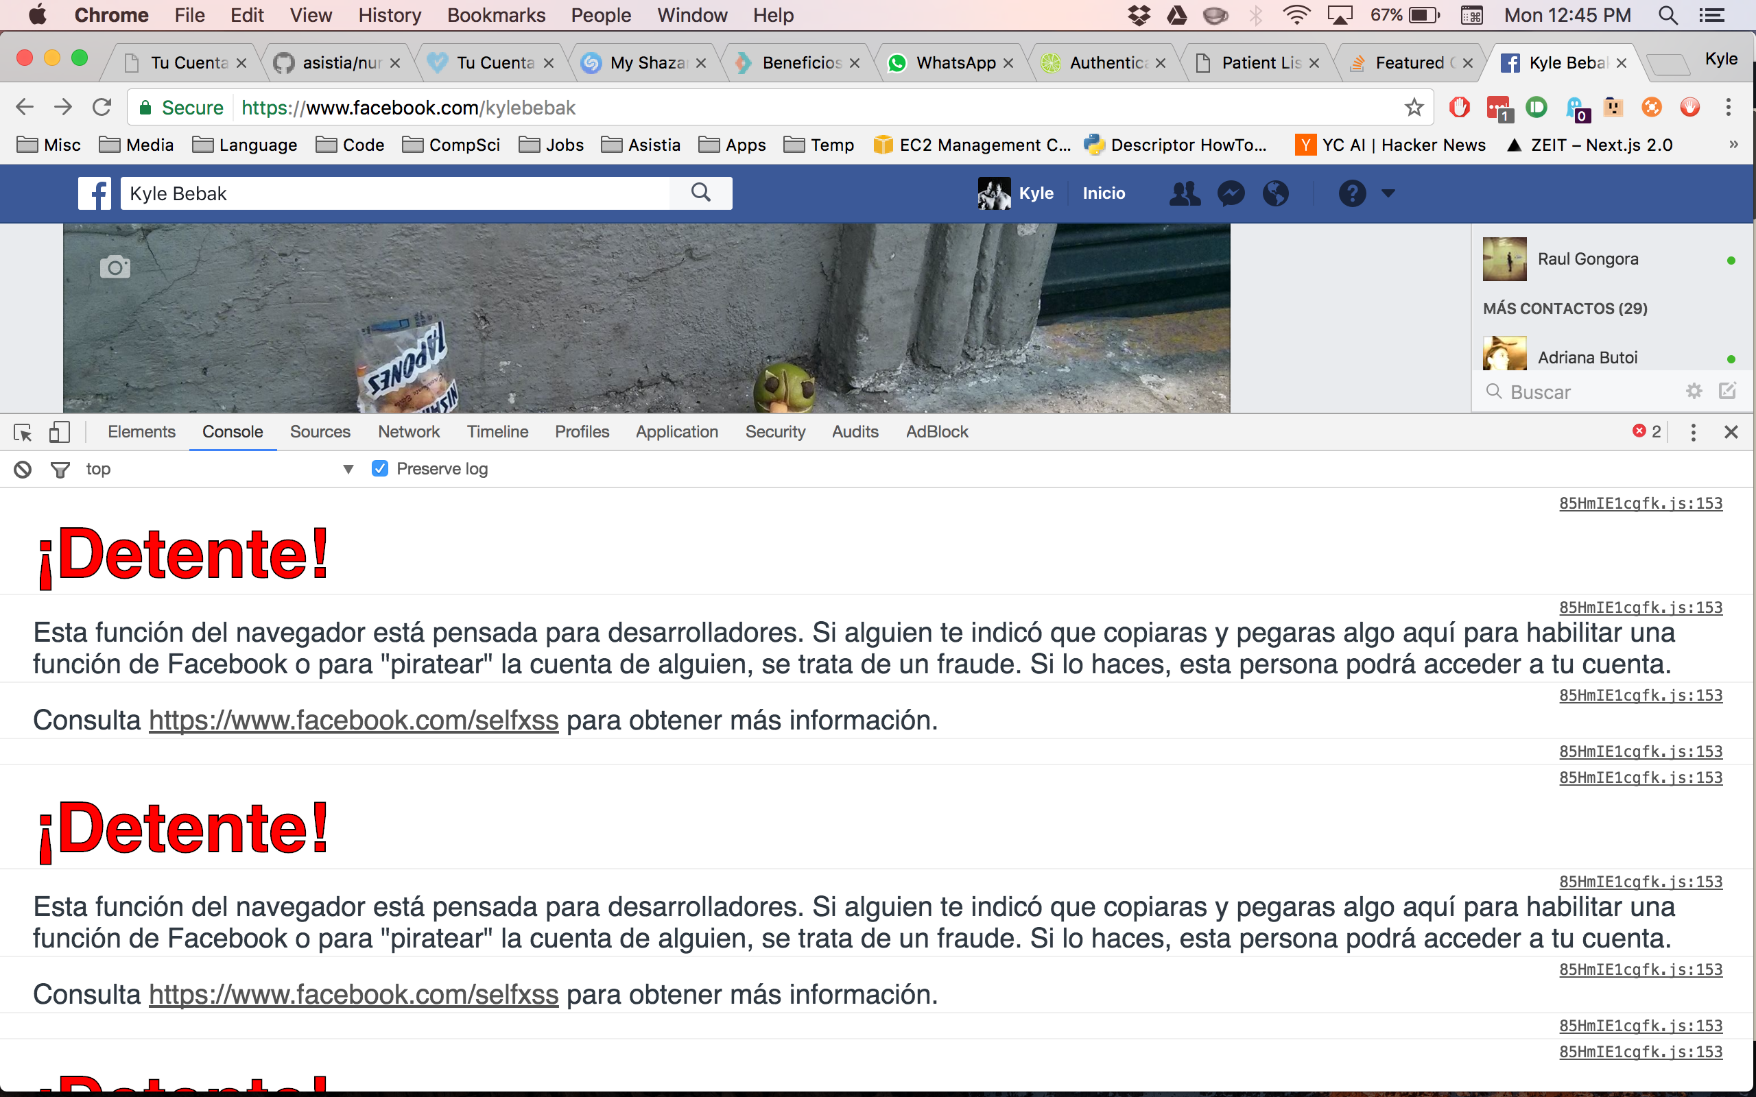The image size is (1756, 1097).
Task: Toggle the device toolbar icon
Action: coord(60,433)
